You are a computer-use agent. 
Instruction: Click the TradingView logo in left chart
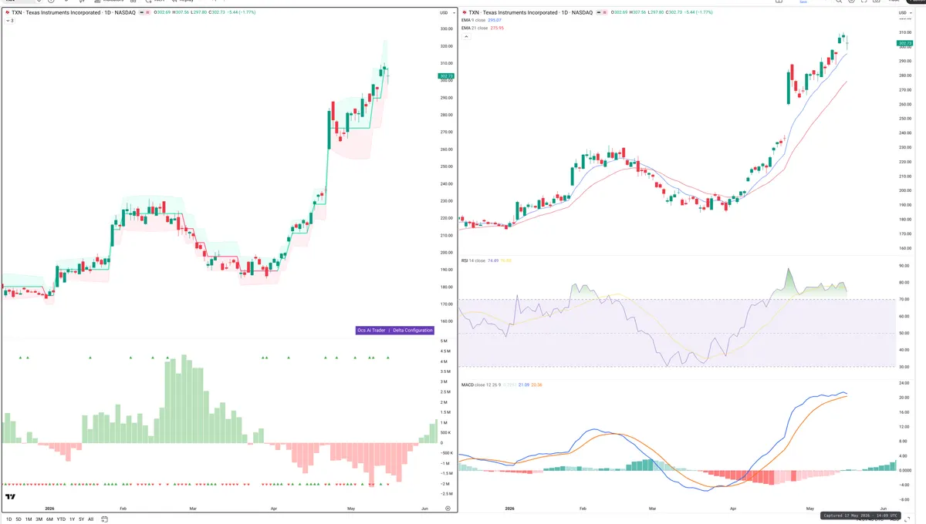click(11, 497)
